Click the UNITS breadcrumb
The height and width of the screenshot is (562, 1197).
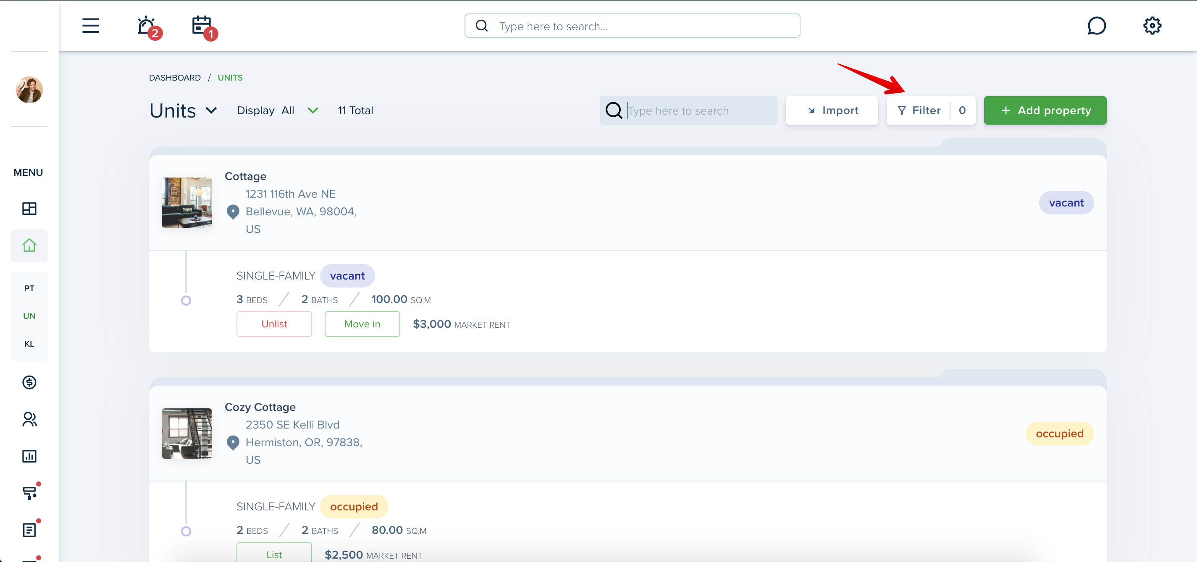[230, 78]
